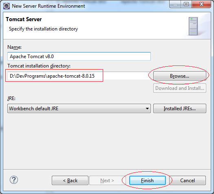Open help via the question mark icon

[14, 180]
